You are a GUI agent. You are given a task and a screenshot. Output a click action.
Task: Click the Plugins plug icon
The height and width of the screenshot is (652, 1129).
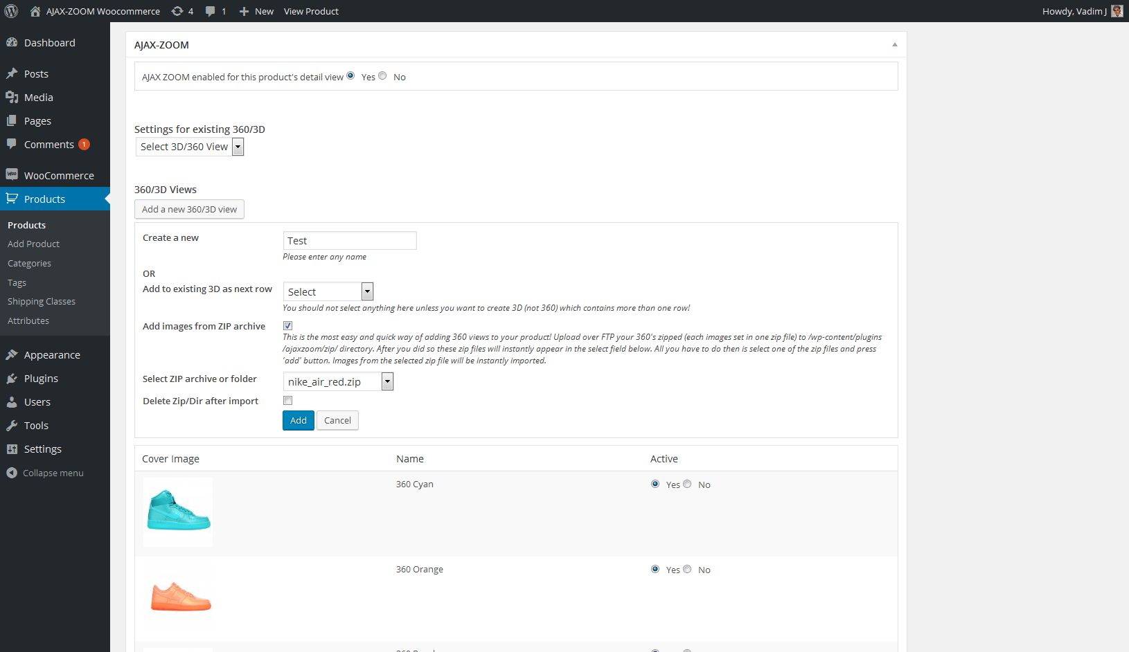click(12, 378)
